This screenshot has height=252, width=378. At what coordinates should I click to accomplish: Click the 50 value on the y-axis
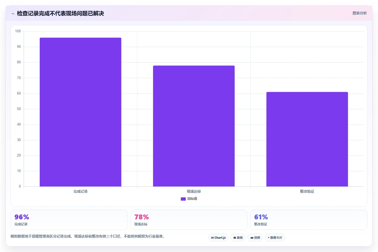(19, 109)
